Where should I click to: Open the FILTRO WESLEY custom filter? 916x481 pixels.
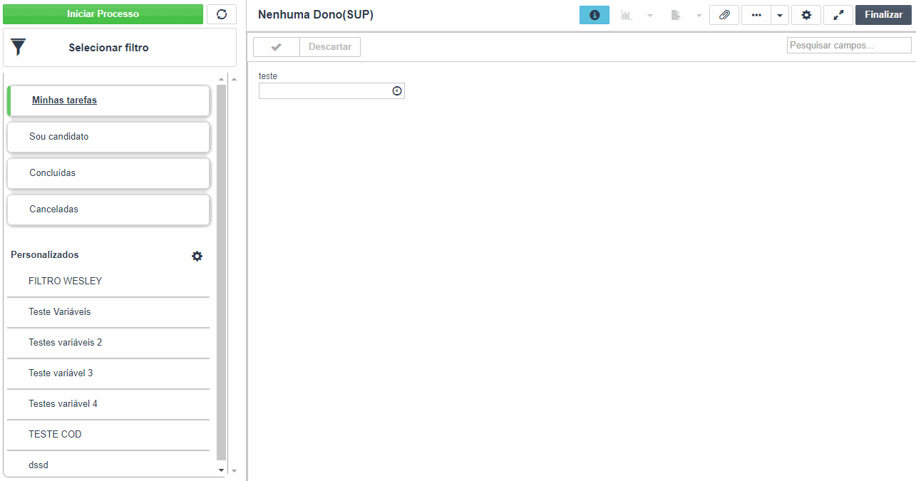[108, 281]
